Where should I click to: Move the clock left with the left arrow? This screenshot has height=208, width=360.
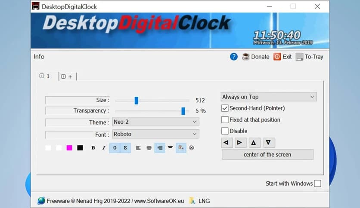[227, 143]
